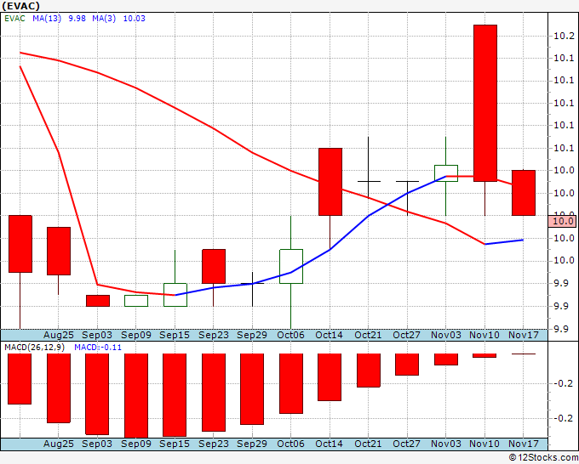Click the 10.03 moving average value
Screen dimensions: 579x464
(x=134, y=19)
